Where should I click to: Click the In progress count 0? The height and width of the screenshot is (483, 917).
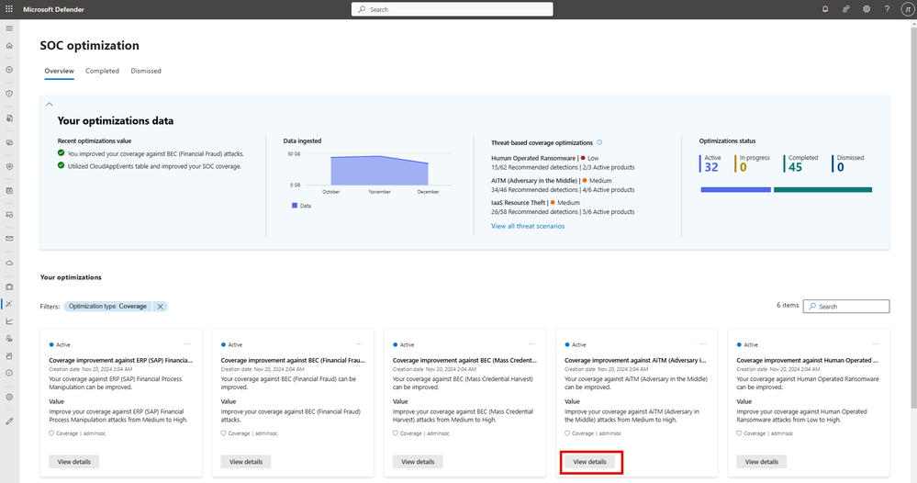point(744,167)
